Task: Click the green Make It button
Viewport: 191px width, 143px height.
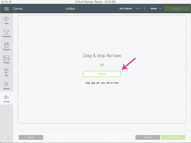Action: click(177, 9)
